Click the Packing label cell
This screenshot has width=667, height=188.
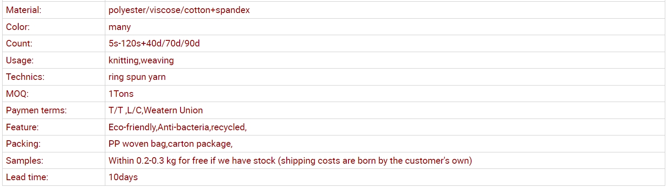coord(54,144)
